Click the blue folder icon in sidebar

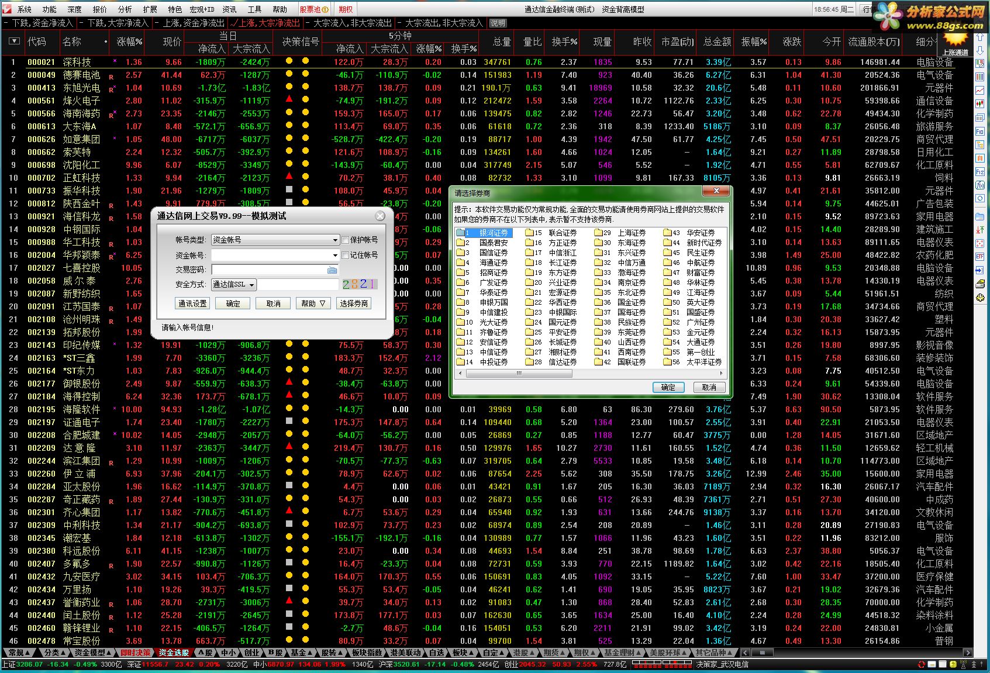point(980,217)
